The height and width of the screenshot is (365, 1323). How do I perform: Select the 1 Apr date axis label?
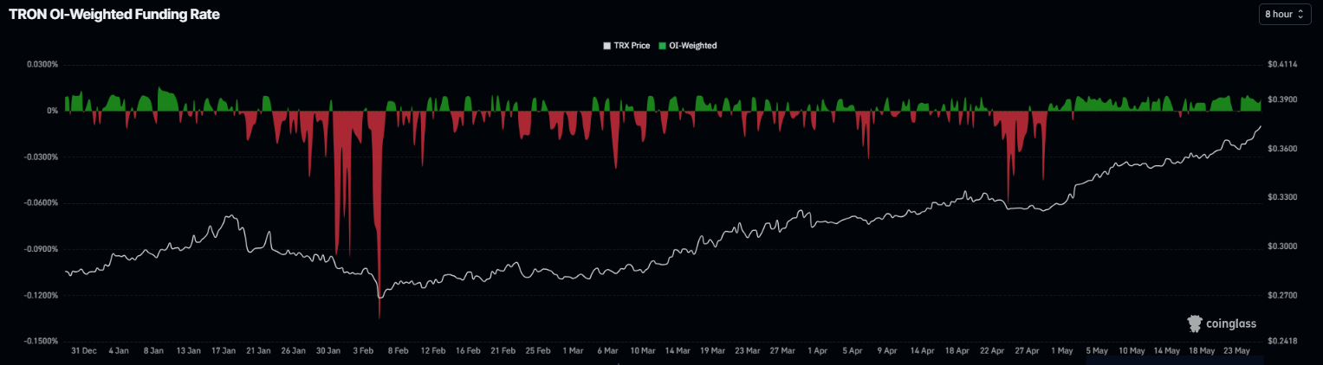[x=816, y=351]
